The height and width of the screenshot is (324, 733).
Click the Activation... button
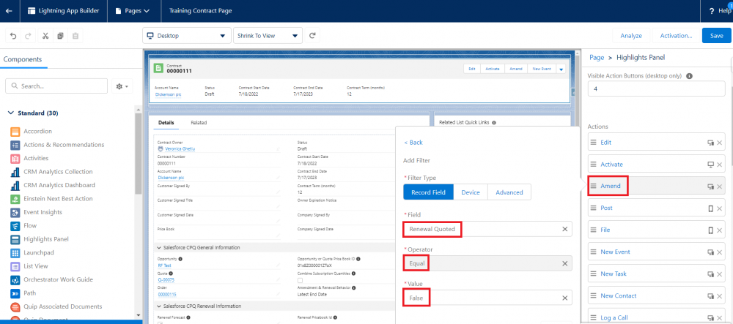coord(676,35)
